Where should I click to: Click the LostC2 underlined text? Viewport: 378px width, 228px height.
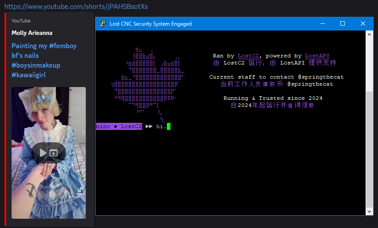pos(248,56)
